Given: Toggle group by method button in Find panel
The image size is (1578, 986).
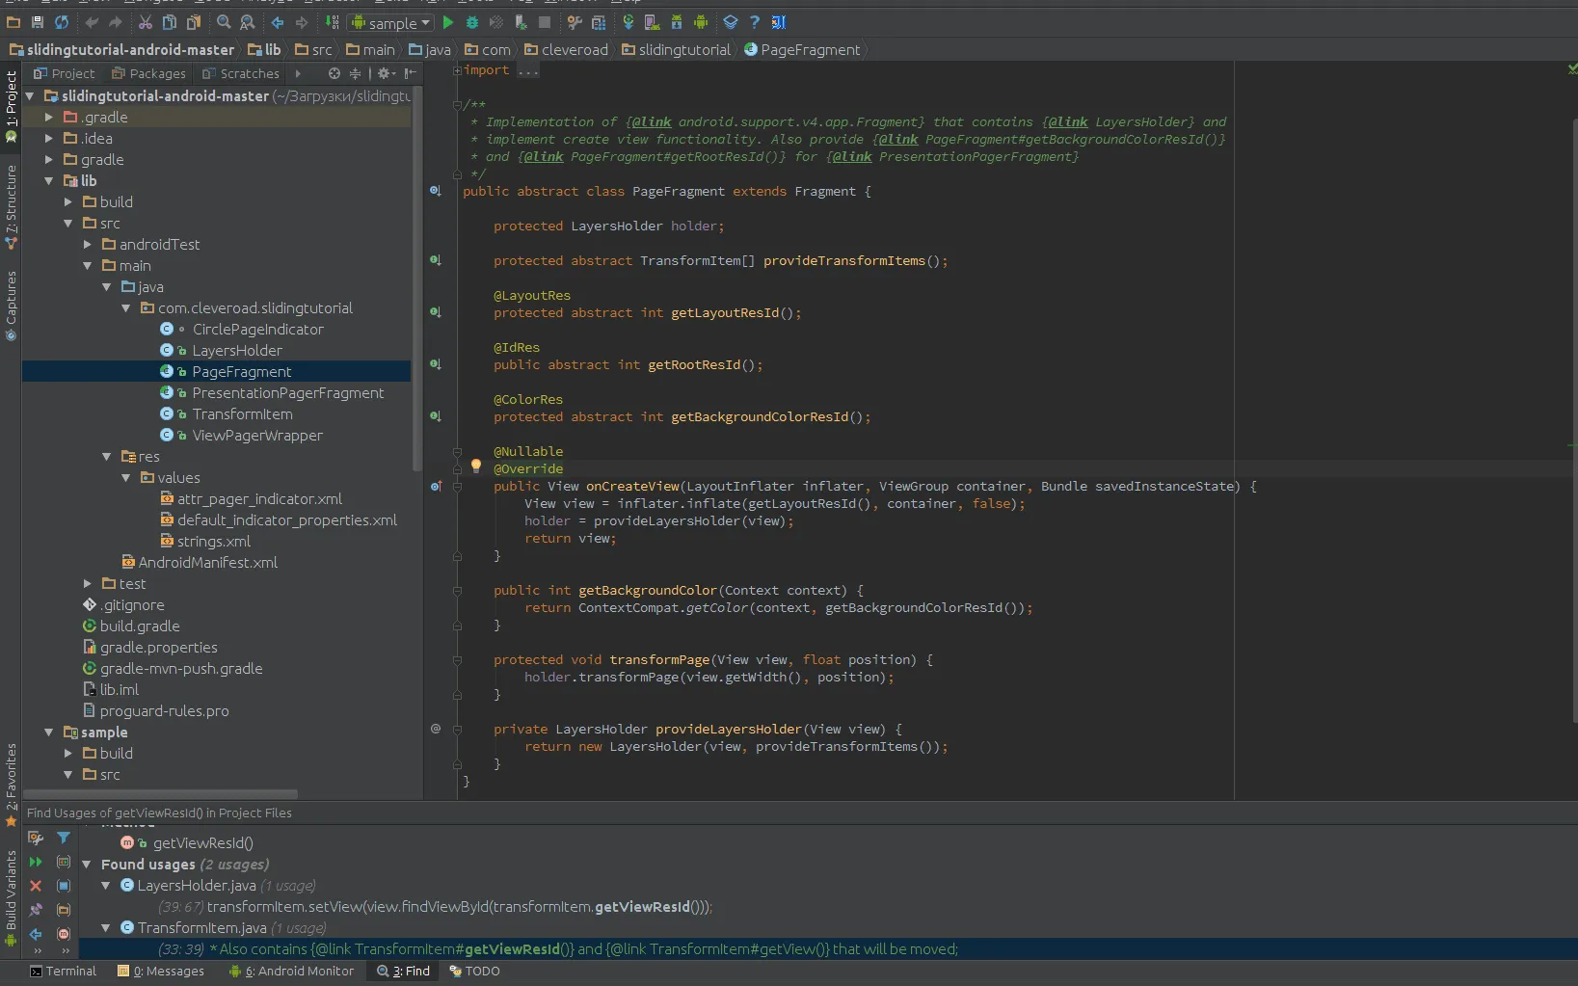Looking at the screenshot, I should (x=64, y=934).
